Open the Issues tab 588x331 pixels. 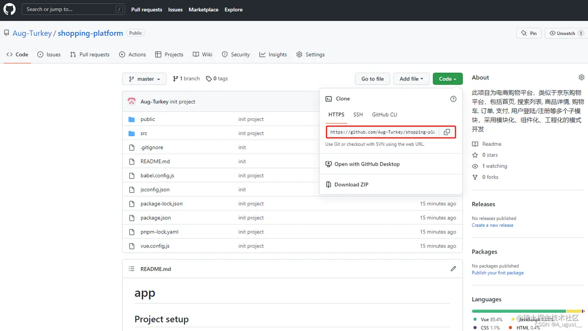pos(49,54)
